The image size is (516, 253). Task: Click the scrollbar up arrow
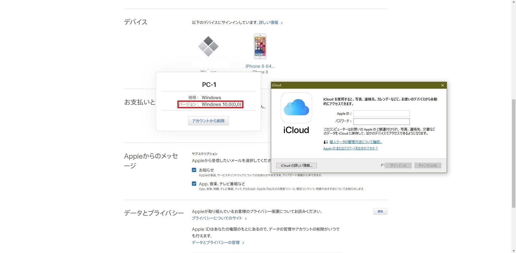pyautogui.click(x=514, y=2)
